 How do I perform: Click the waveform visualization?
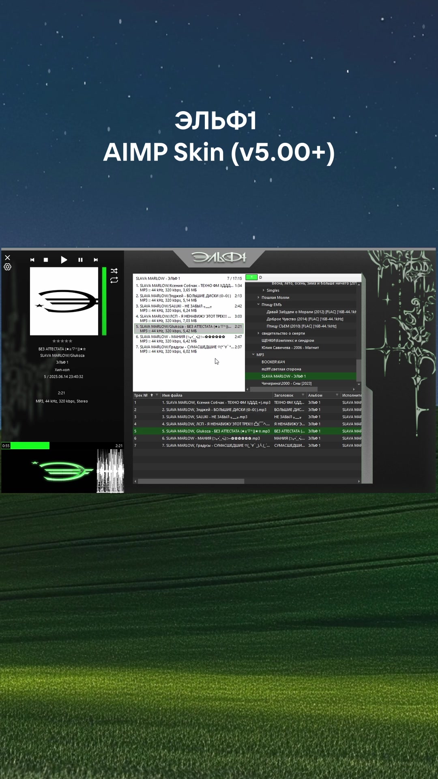[110, 471]
